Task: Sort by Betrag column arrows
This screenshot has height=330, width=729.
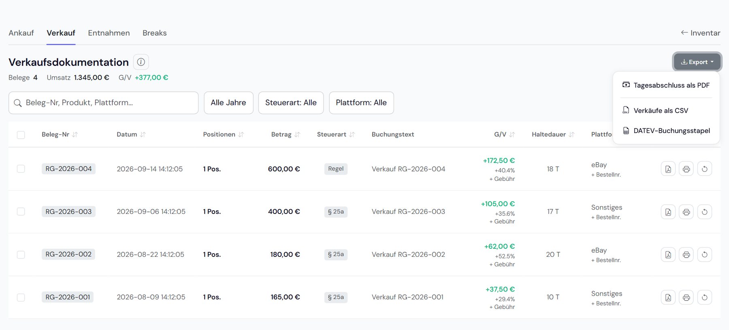Action: pyautogui.click(x=297, y=135)
